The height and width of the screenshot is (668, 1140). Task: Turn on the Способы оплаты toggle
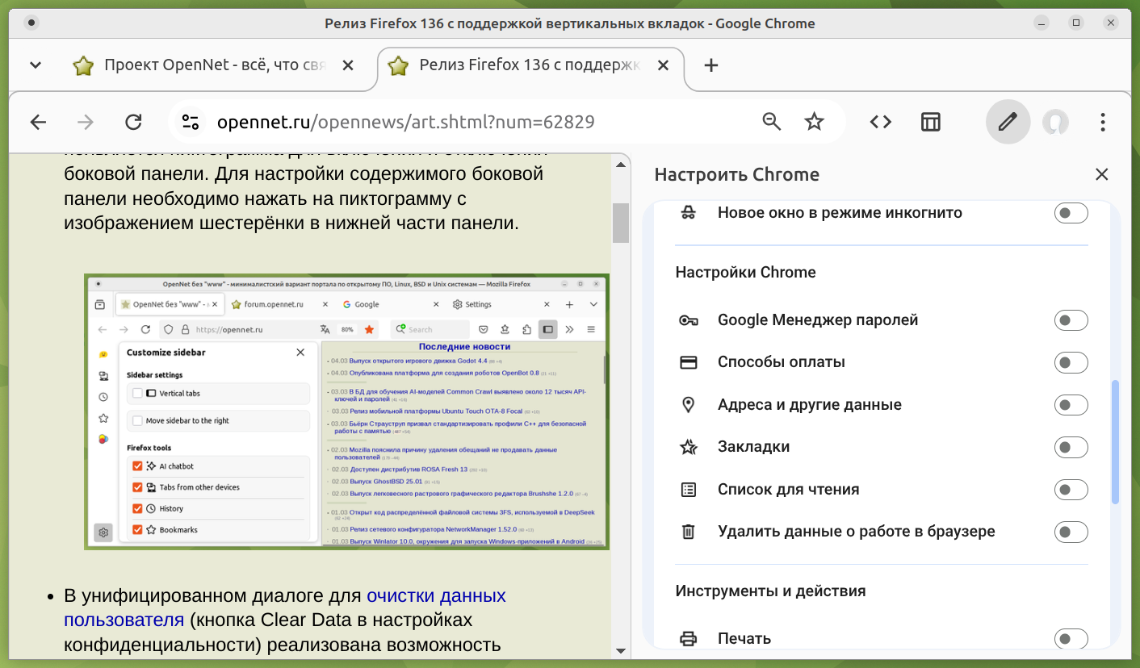1071,362
